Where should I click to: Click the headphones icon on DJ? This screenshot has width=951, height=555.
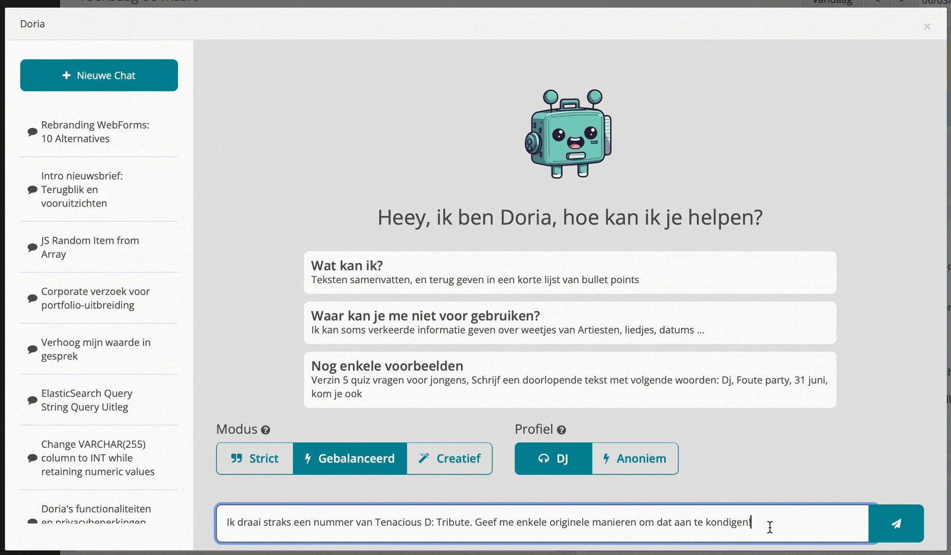pos(543,458)
